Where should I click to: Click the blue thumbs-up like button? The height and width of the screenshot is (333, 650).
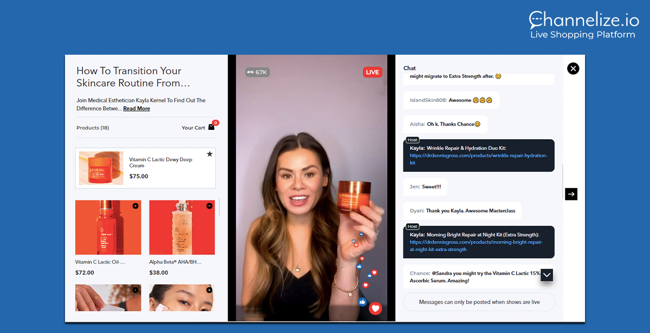click(x=362, y=302)
